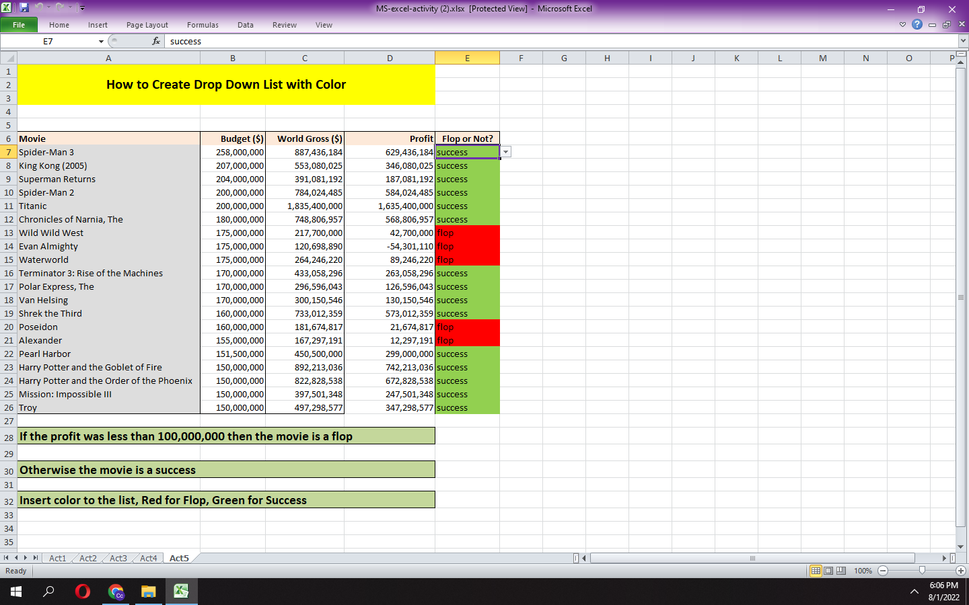The width and height of the screenshot is (969, 605).
Task: Open the dropdown arrow on cell E7
Action: pyautogui.click(x=506, y=152)
